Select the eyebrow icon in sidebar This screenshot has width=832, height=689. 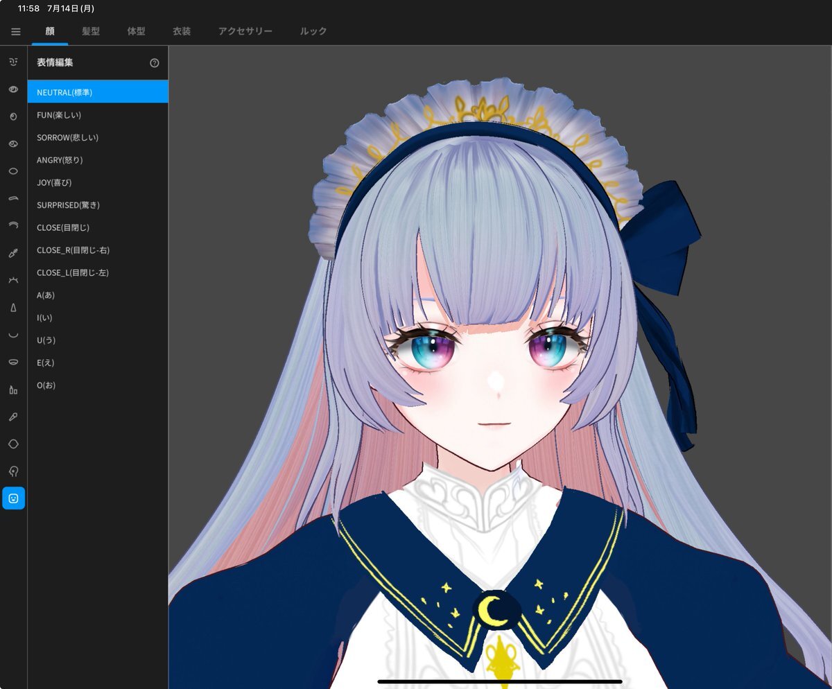pyautogui.click(x=13, y=198)
